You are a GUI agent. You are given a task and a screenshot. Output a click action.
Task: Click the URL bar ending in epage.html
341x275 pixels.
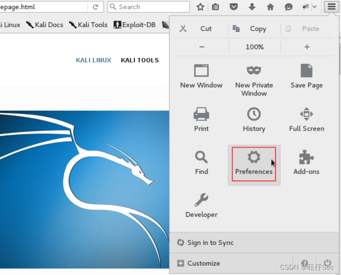[43, 7]
